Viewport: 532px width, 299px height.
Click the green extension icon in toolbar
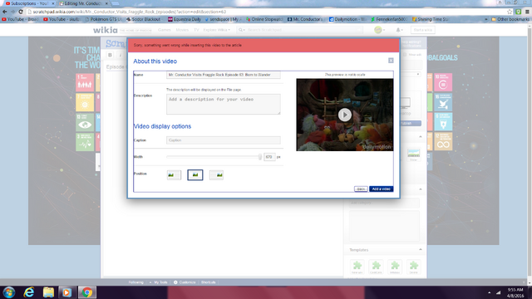(519, 12)
